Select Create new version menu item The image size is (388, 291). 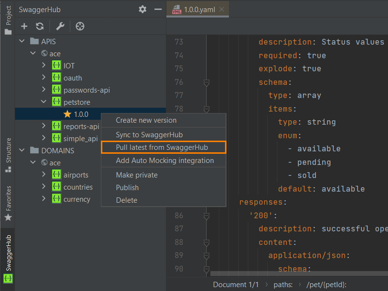pyautogui.click(x=146, y=120)
